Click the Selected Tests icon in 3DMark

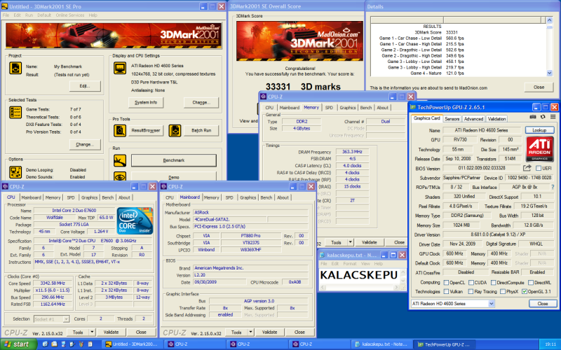click(x=15, y=112)
